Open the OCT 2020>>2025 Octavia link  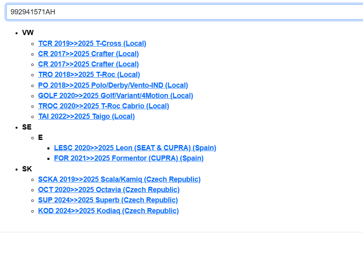(x=109, y=190)
